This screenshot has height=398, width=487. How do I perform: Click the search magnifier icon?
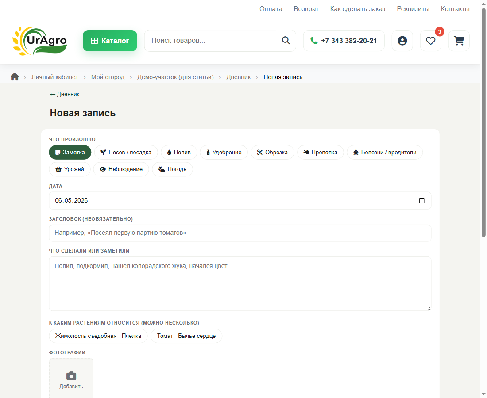click(x=286, y=41)
